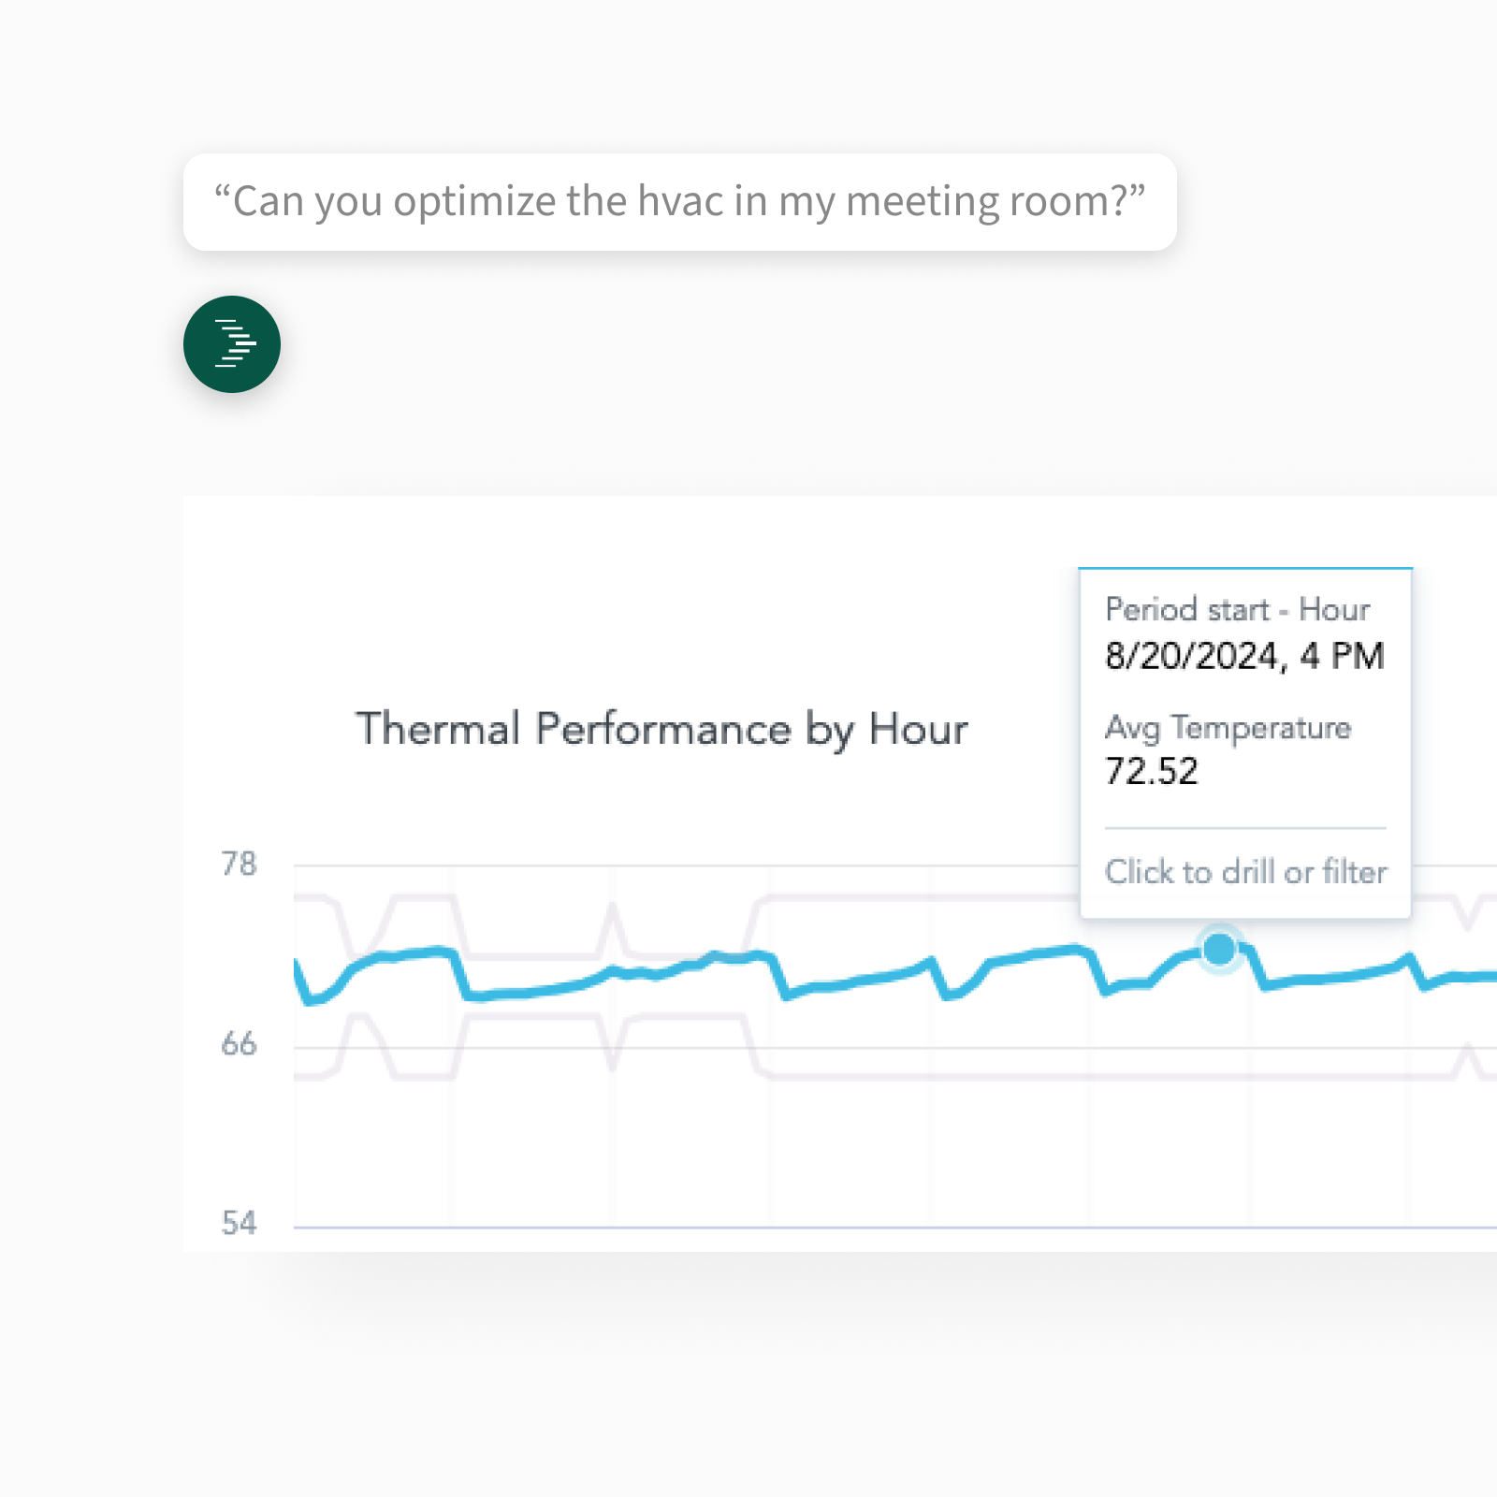The image size is (1497, 1497).
Task: Click the 8/20/2024, 4 PM date in tooltip
Action: [1244, 657]
